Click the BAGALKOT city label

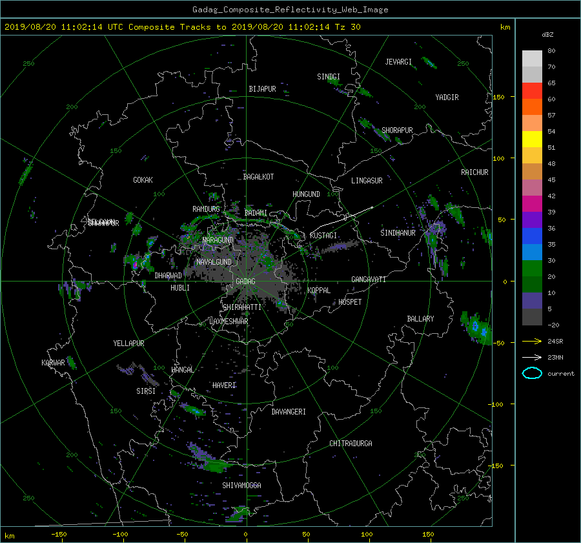coord(258,177)
